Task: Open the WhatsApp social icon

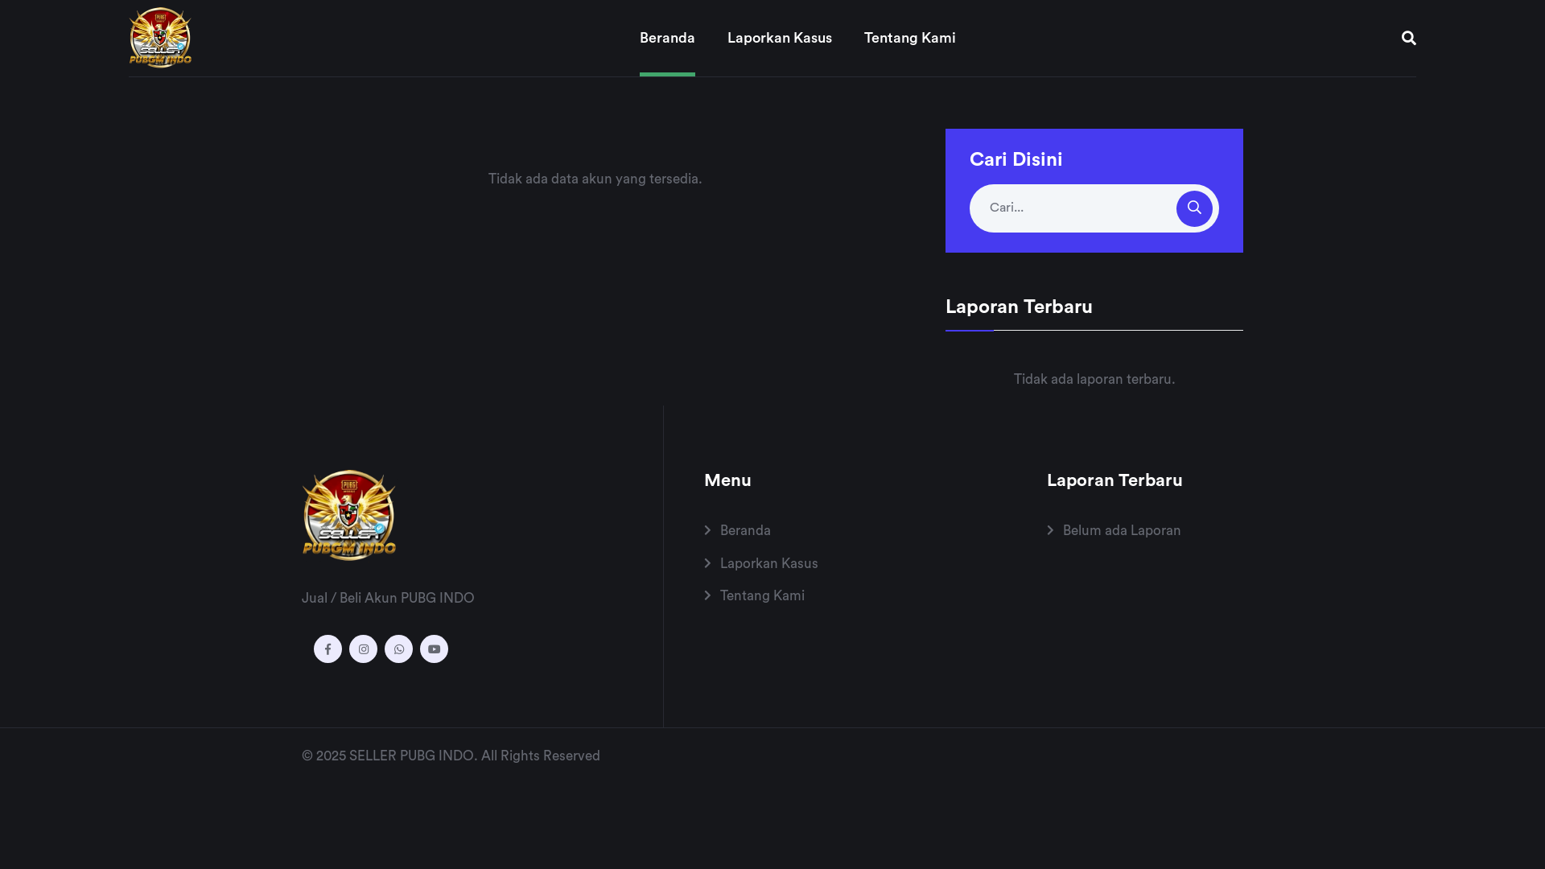Action: pyautogui.click(x=398, y=649)
